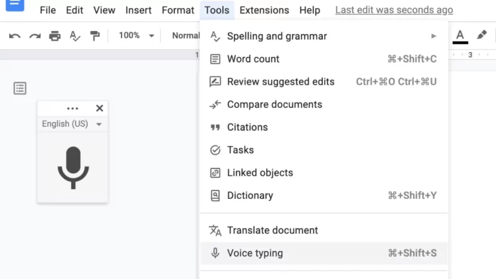496x279 pixels.
Task: Select Review suggested edits
Action: [x=324, y=81]
